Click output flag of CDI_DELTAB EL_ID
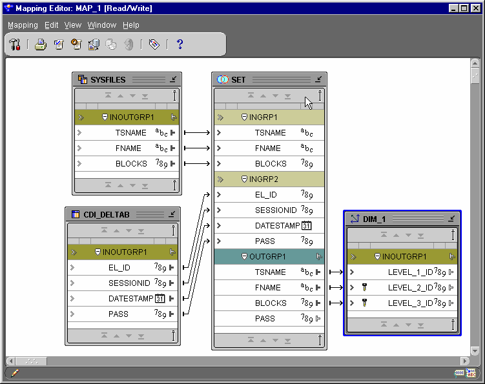485x384 pixels. point(172,267)
